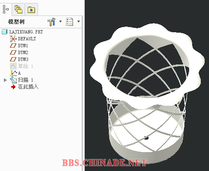
Task: Click the 扫描 1 sweep feature icon
Action: coord(13,80)
